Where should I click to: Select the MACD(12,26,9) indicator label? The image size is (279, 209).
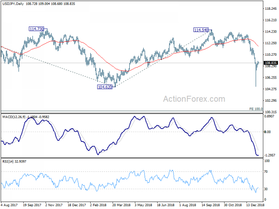click(x=14, y=117)
